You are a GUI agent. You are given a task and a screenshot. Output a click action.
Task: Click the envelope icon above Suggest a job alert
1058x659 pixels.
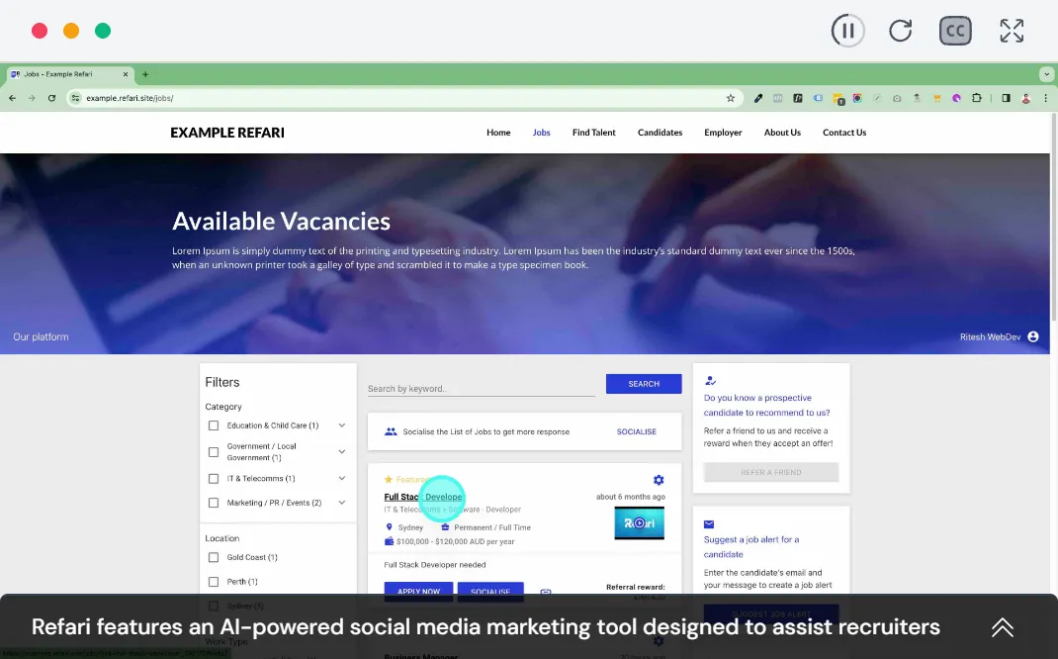click(709, 524)
